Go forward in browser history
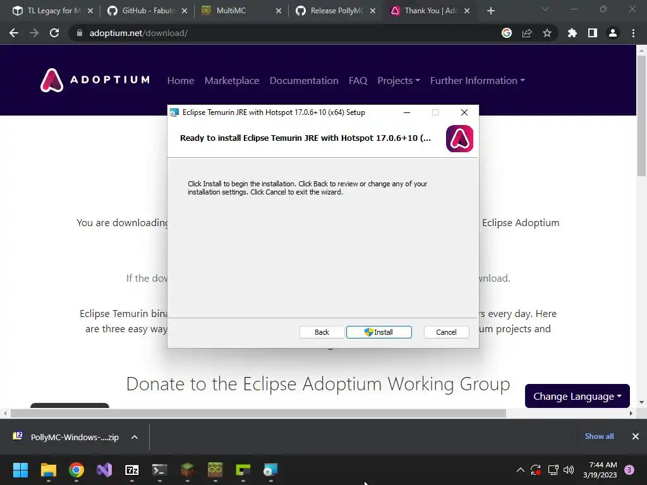 click(34, 33)
